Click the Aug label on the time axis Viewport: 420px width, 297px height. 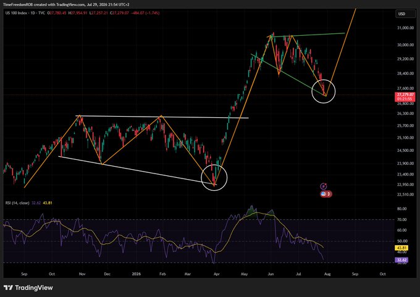tap(327, 274)
